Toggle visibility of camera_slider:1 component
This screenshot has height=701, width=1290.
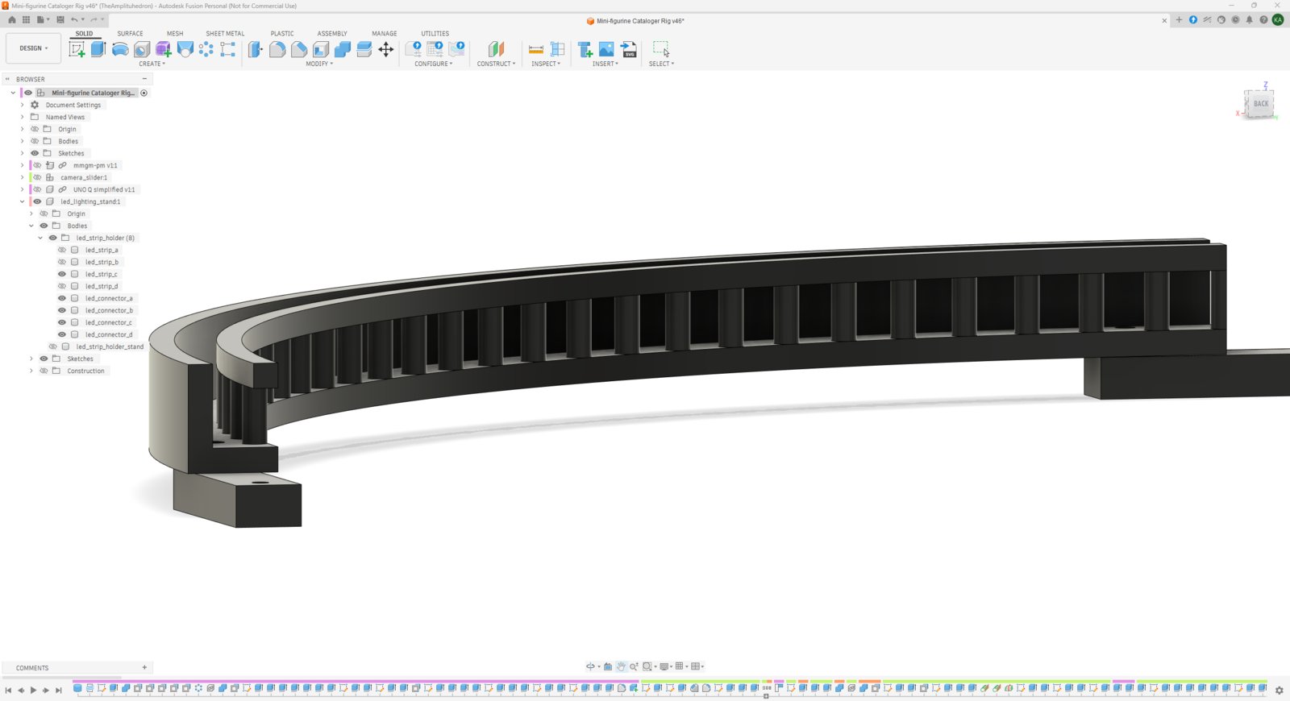[x=37, y=177]
